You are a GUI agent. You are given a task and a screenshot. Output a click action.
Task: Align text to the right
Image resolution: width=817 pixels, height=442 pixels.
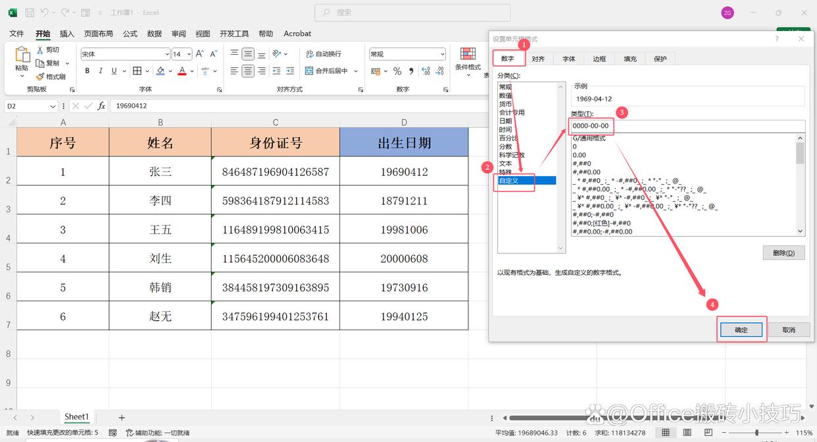click(262, 71)
